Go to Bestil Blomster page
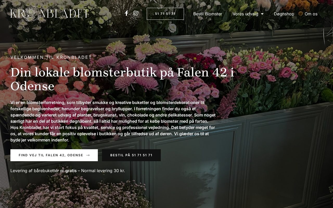333x208 pixels. point(208,14)
